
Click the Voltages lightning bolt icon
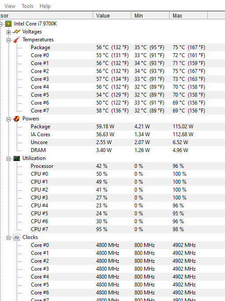(17, 32)
